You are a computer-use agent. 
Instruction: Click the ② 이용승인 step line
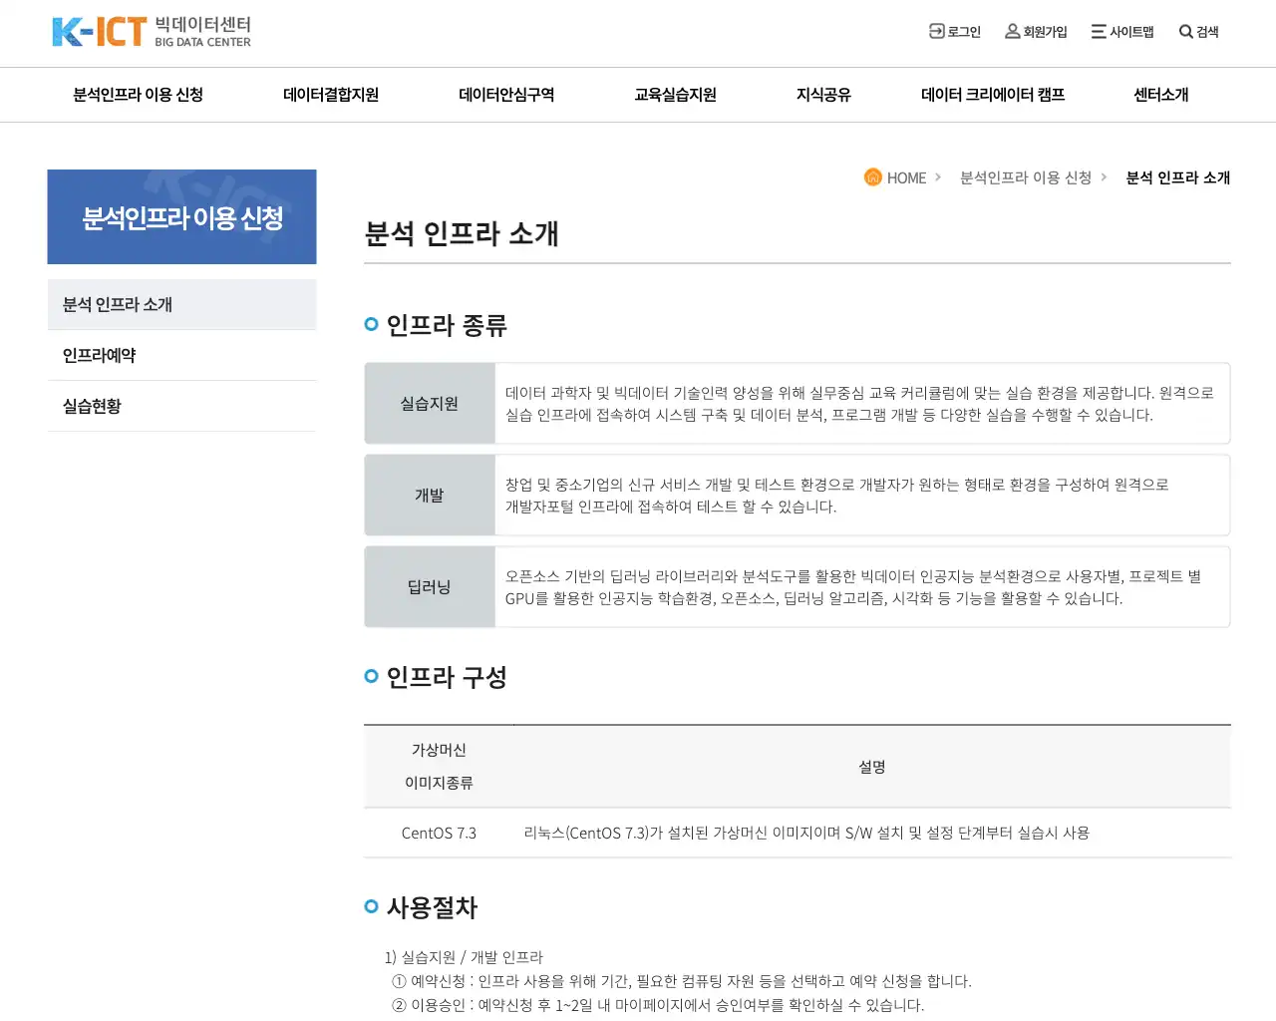(x=658, y=1005)
